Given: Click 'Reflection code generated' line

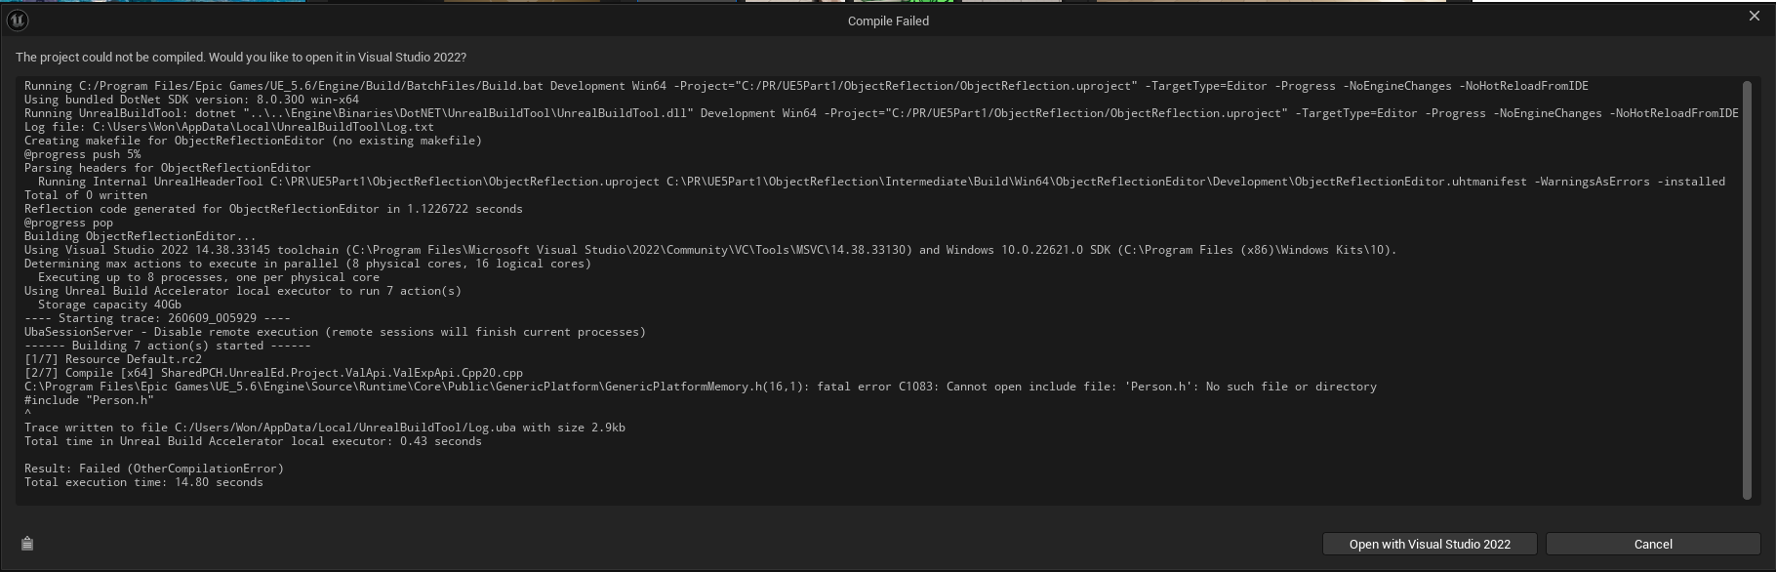Looking at the screenshot, I should [x=273, y=209].
